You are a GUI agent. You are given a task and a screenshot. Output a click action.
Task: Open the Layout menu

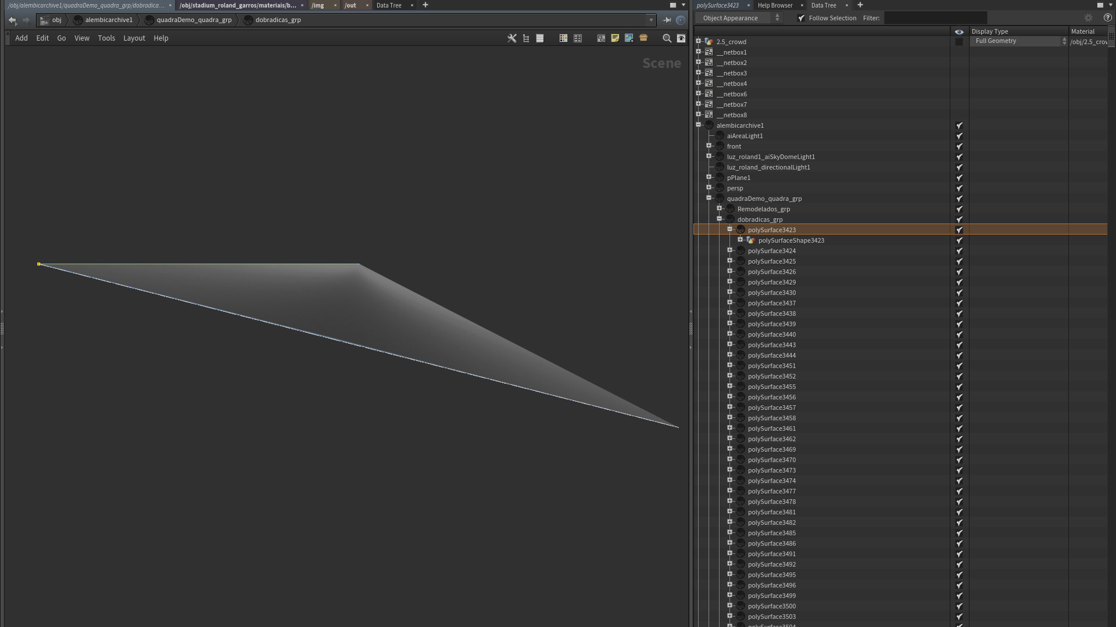coord(134,38)
